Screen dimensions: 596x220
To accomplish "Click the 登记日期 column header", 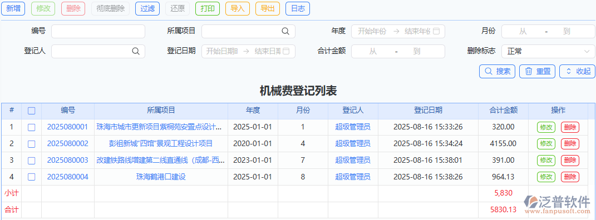I will [x=428, y=111].
